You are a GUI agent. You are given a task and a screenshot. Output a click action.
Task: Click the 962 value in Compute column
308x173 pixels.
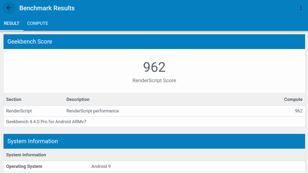click(299, 111)
